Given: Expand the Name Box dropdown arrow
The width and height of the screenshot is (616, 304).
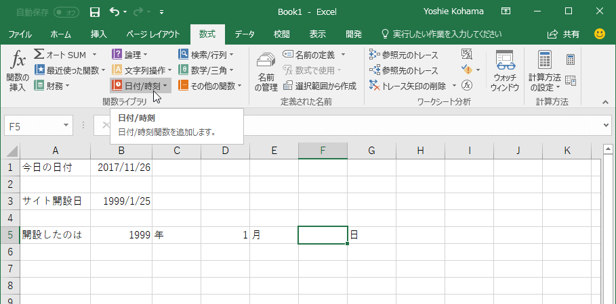Looking at the screenshot, I should (66, 126).
